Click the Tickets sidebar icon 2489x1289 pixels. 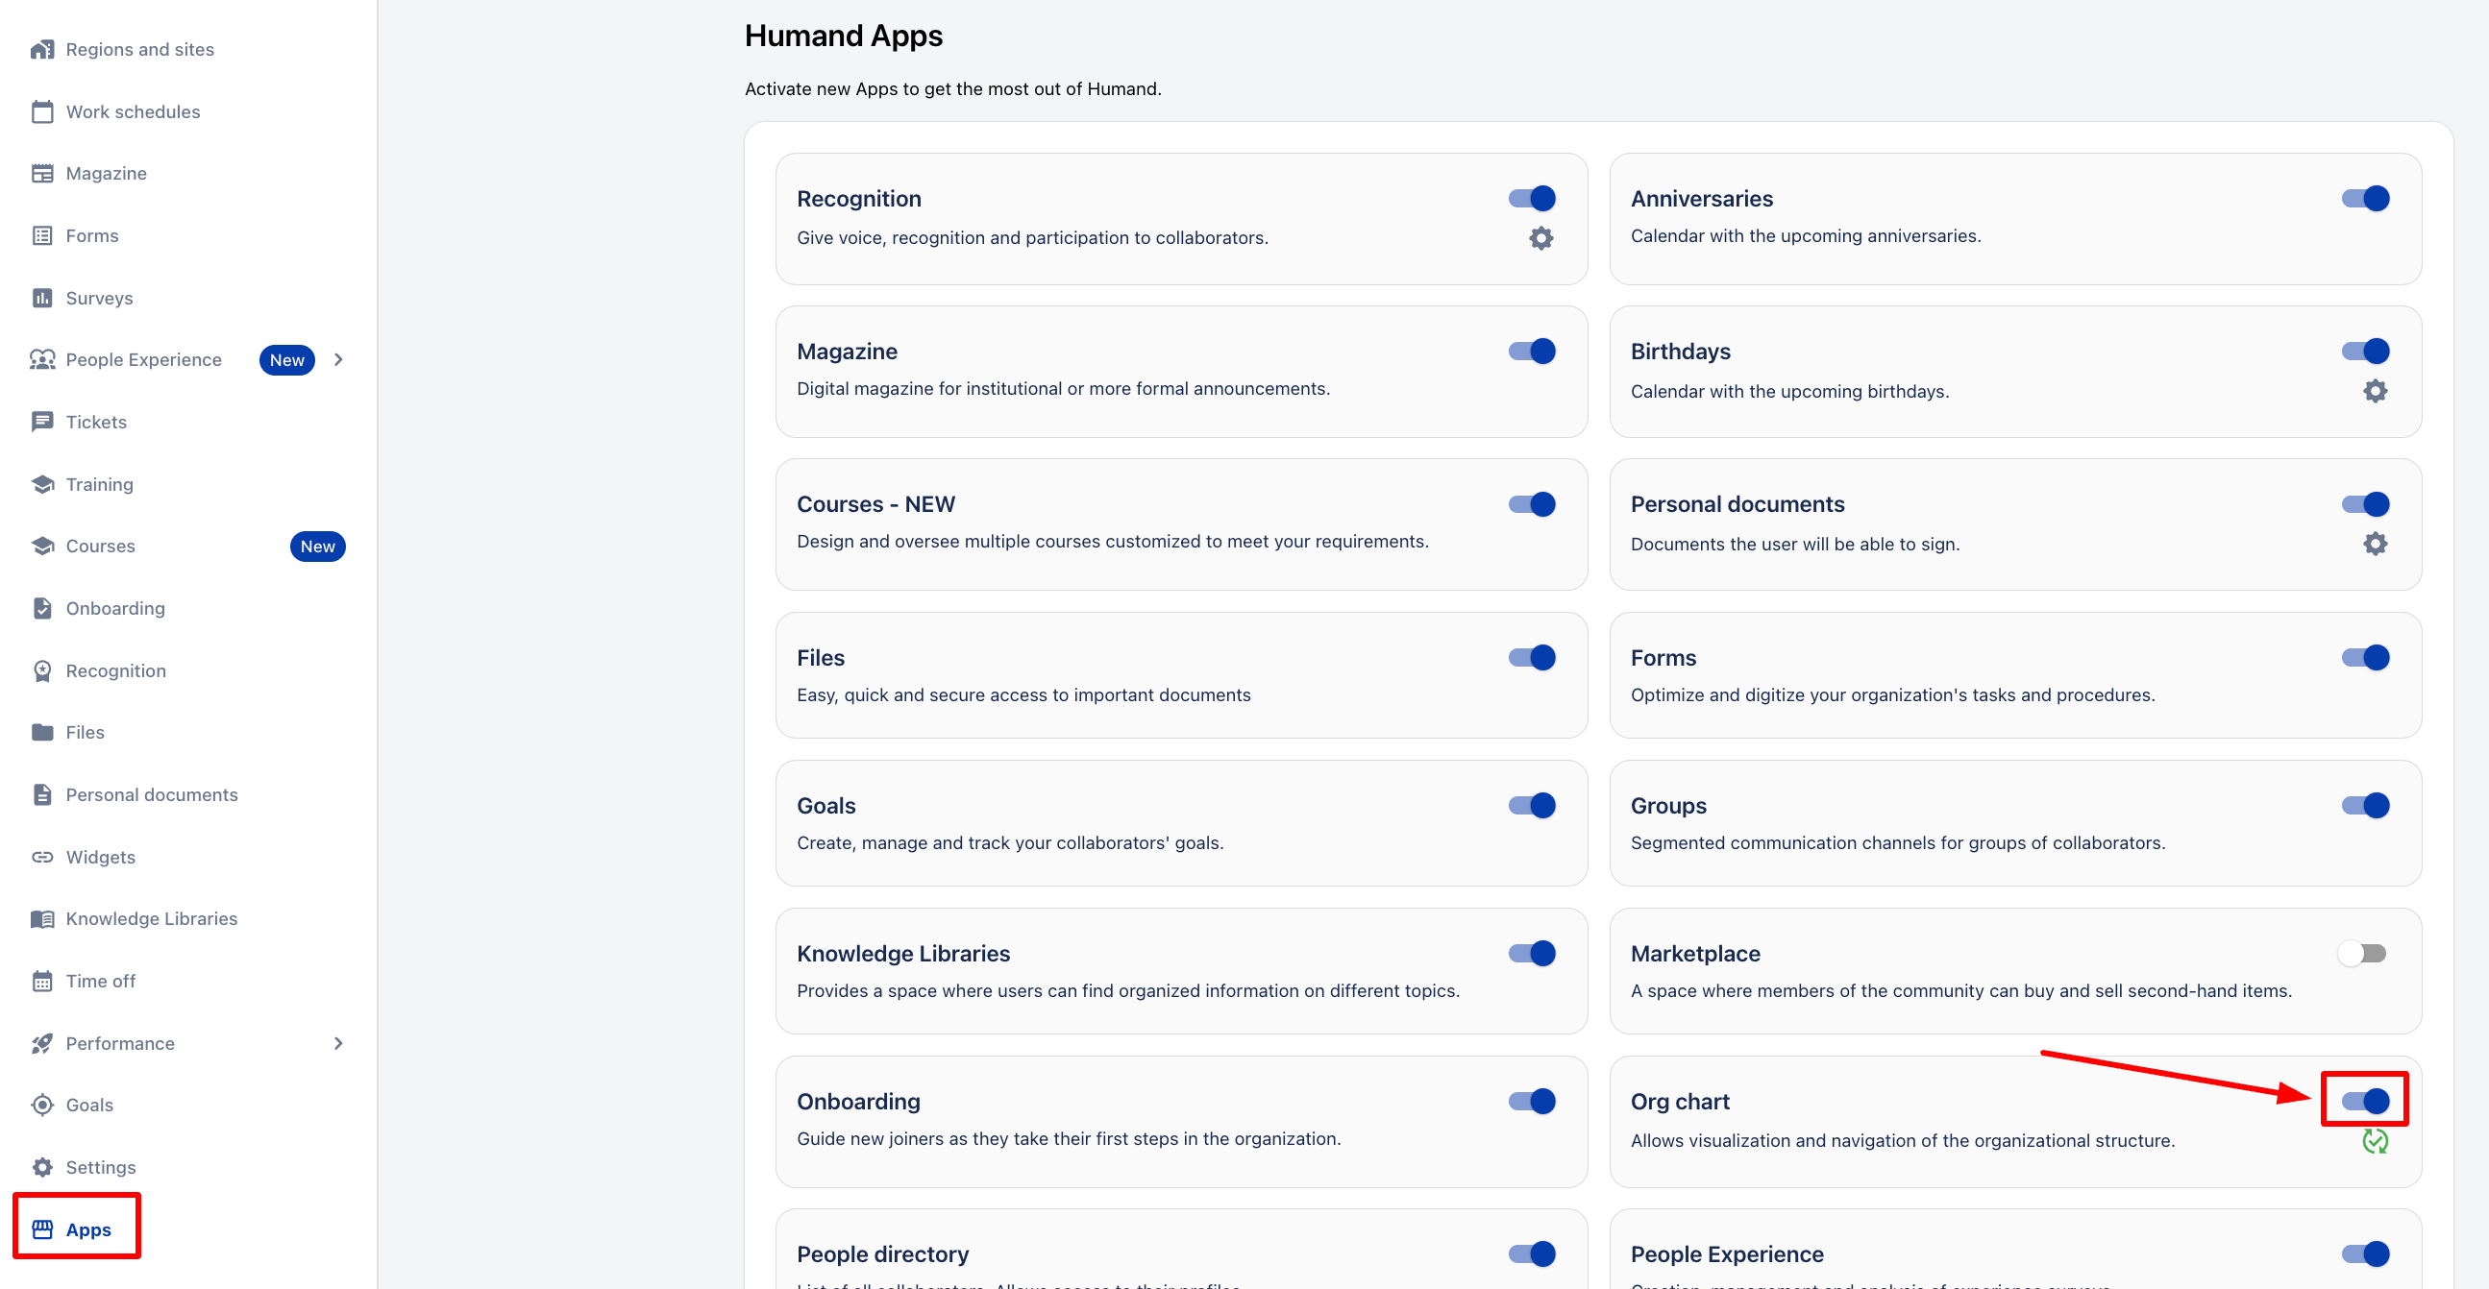41,422
